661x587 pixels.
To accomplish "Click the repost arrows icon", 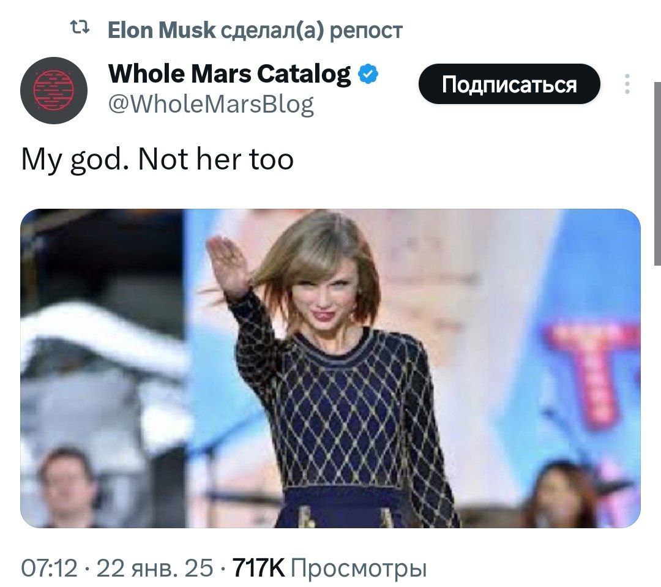I will coord(80,29).
